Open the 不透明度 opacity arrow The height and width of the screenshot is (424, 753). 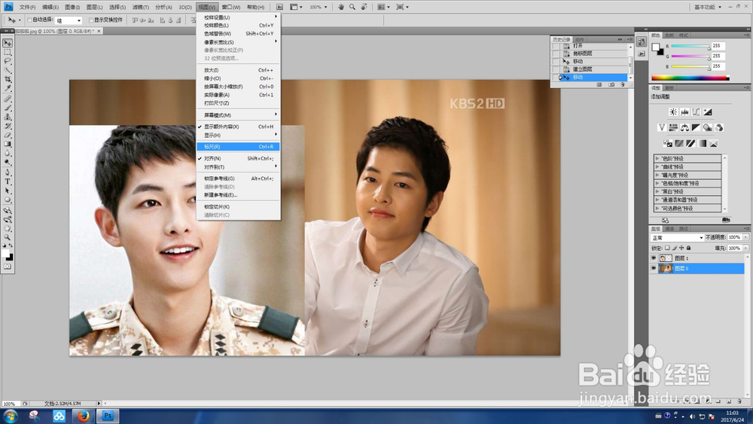pos(745,237)
